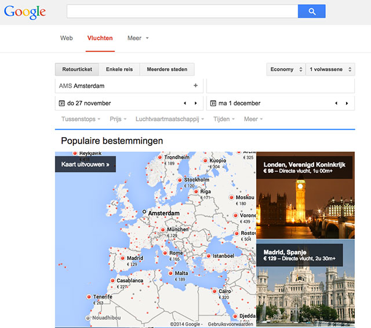The width and height of the screenshot is (371, 328).
Task: Open the 1 volwassene passengers dropdown
Action: click(x=330, y=69)
